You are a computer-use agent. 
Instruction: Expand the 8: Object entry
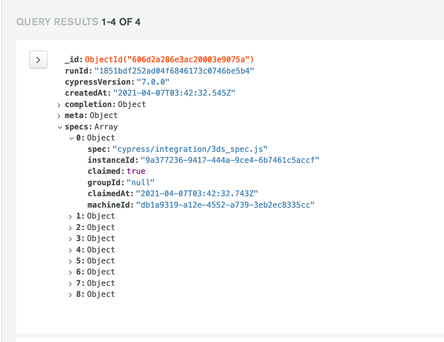click(70, 295)
